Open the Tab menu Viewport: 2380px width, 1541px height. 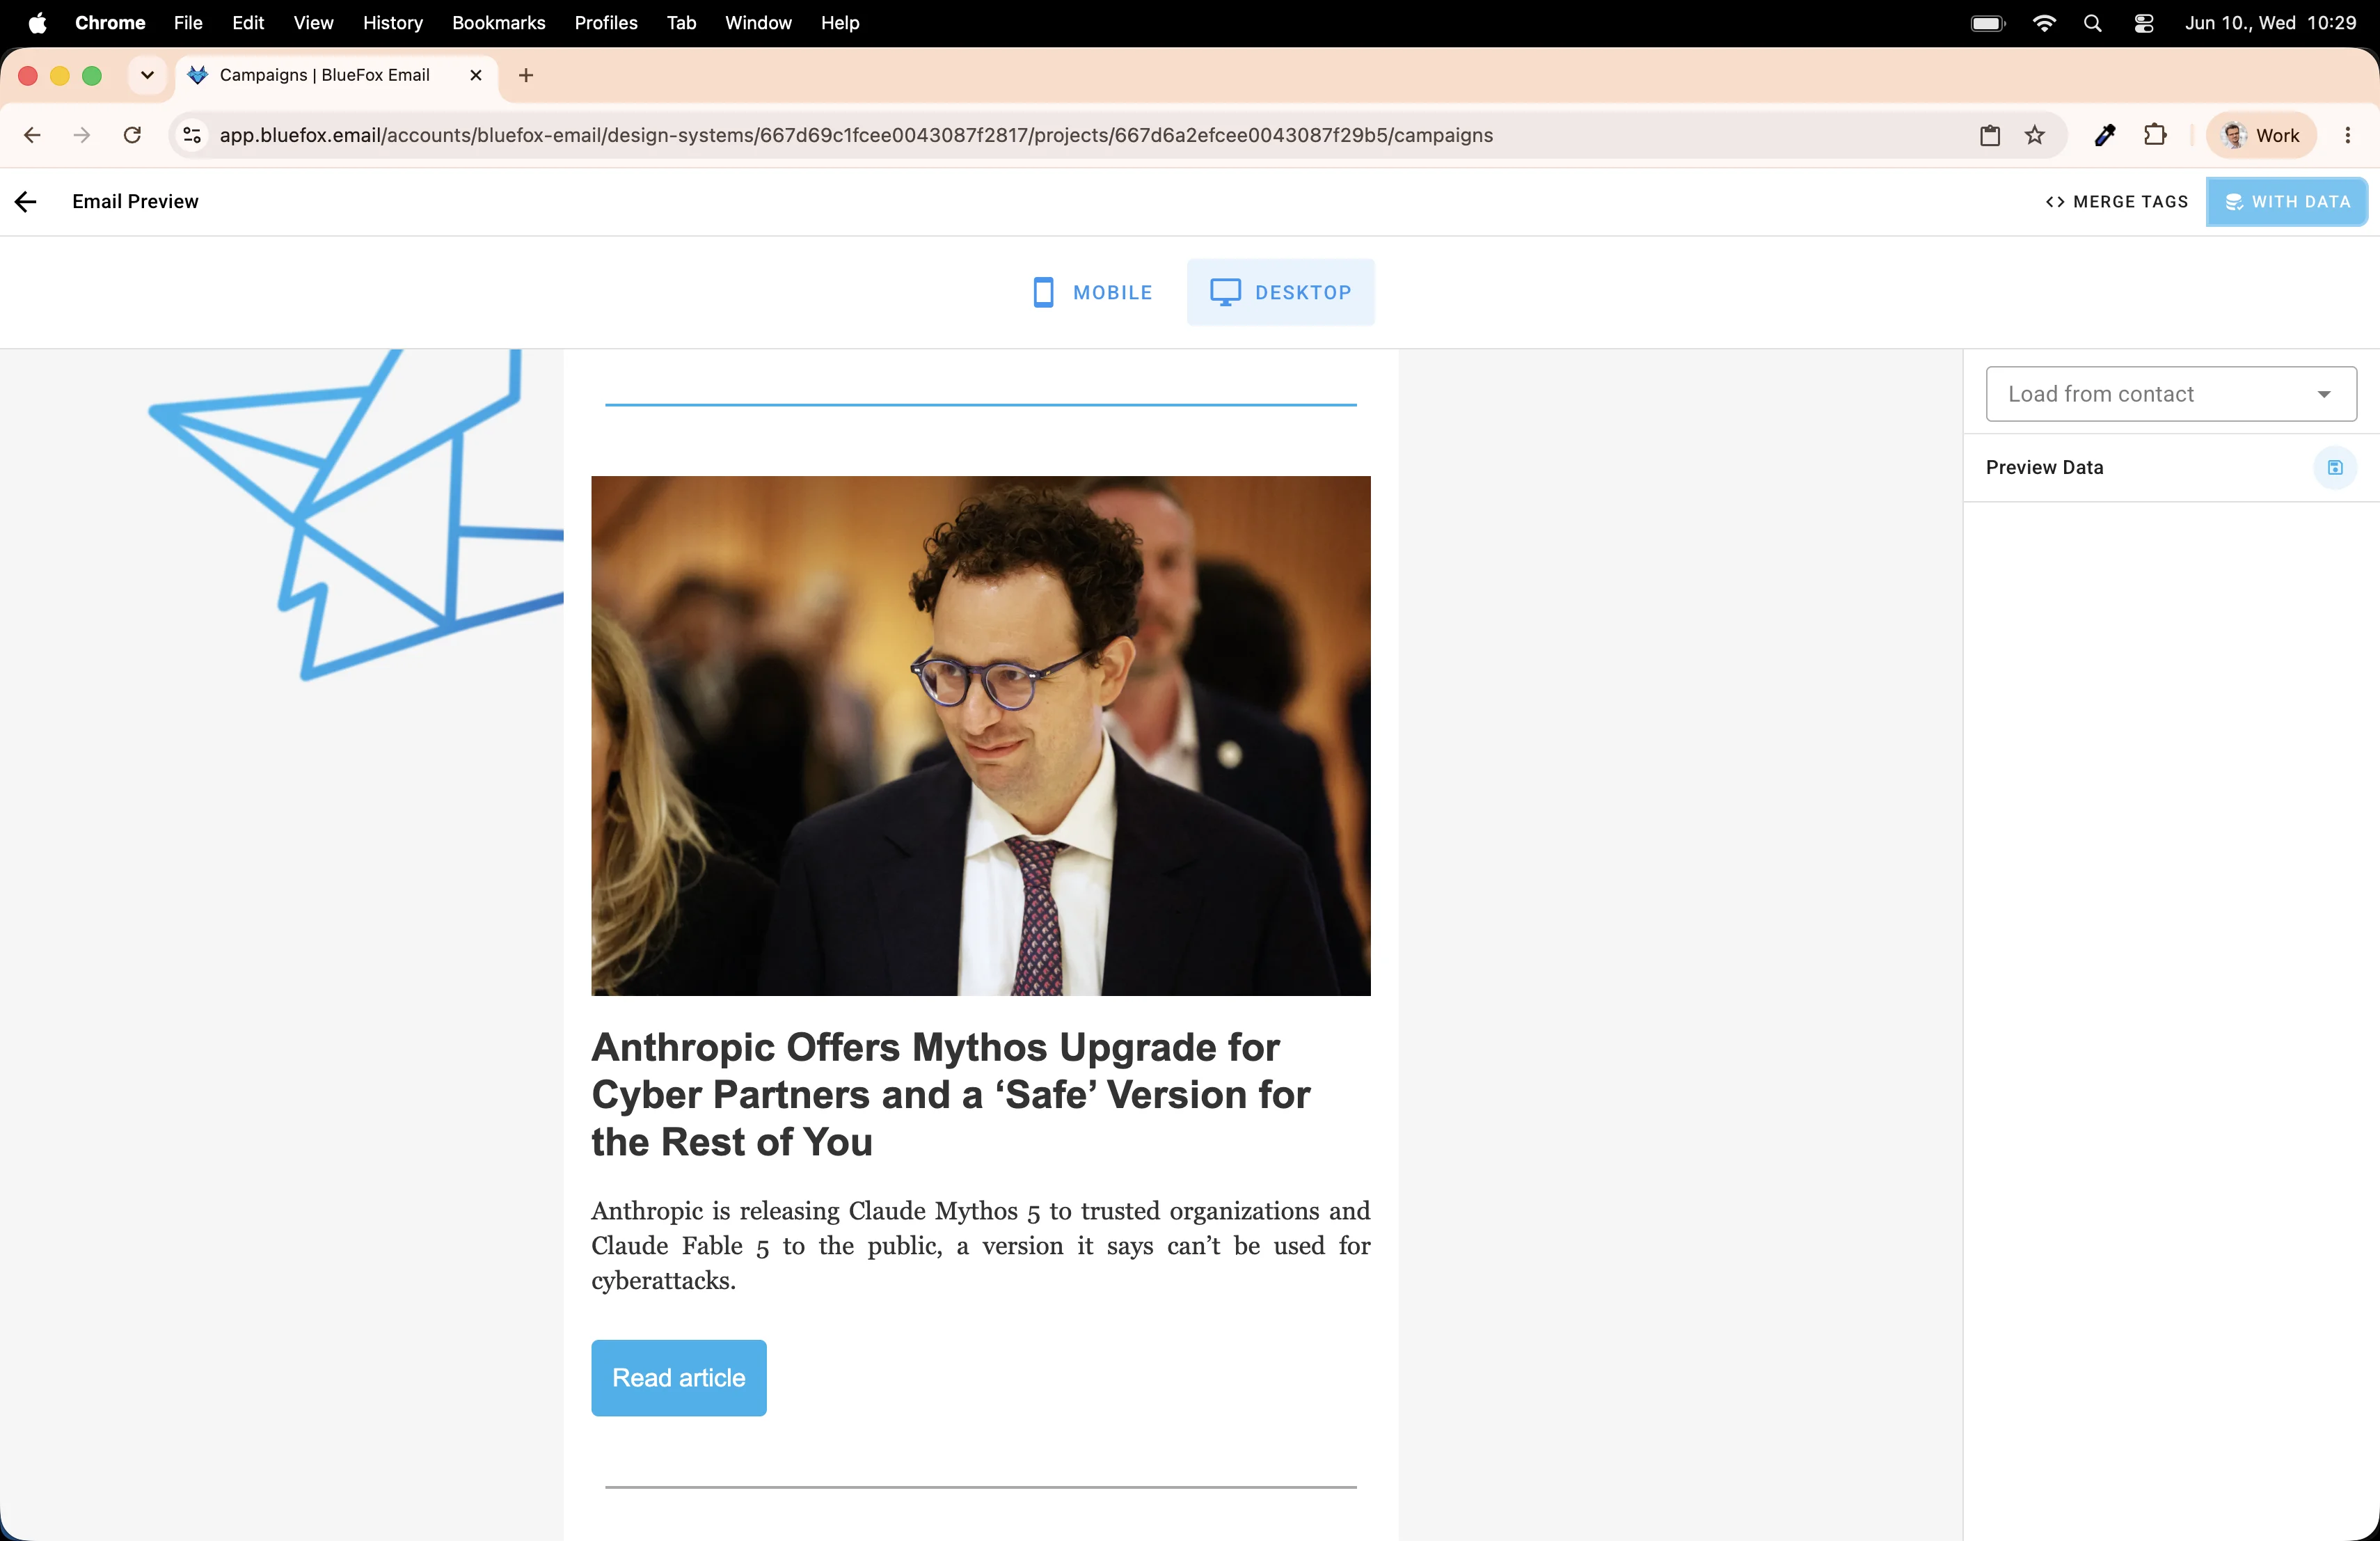[x=681, y=23]
